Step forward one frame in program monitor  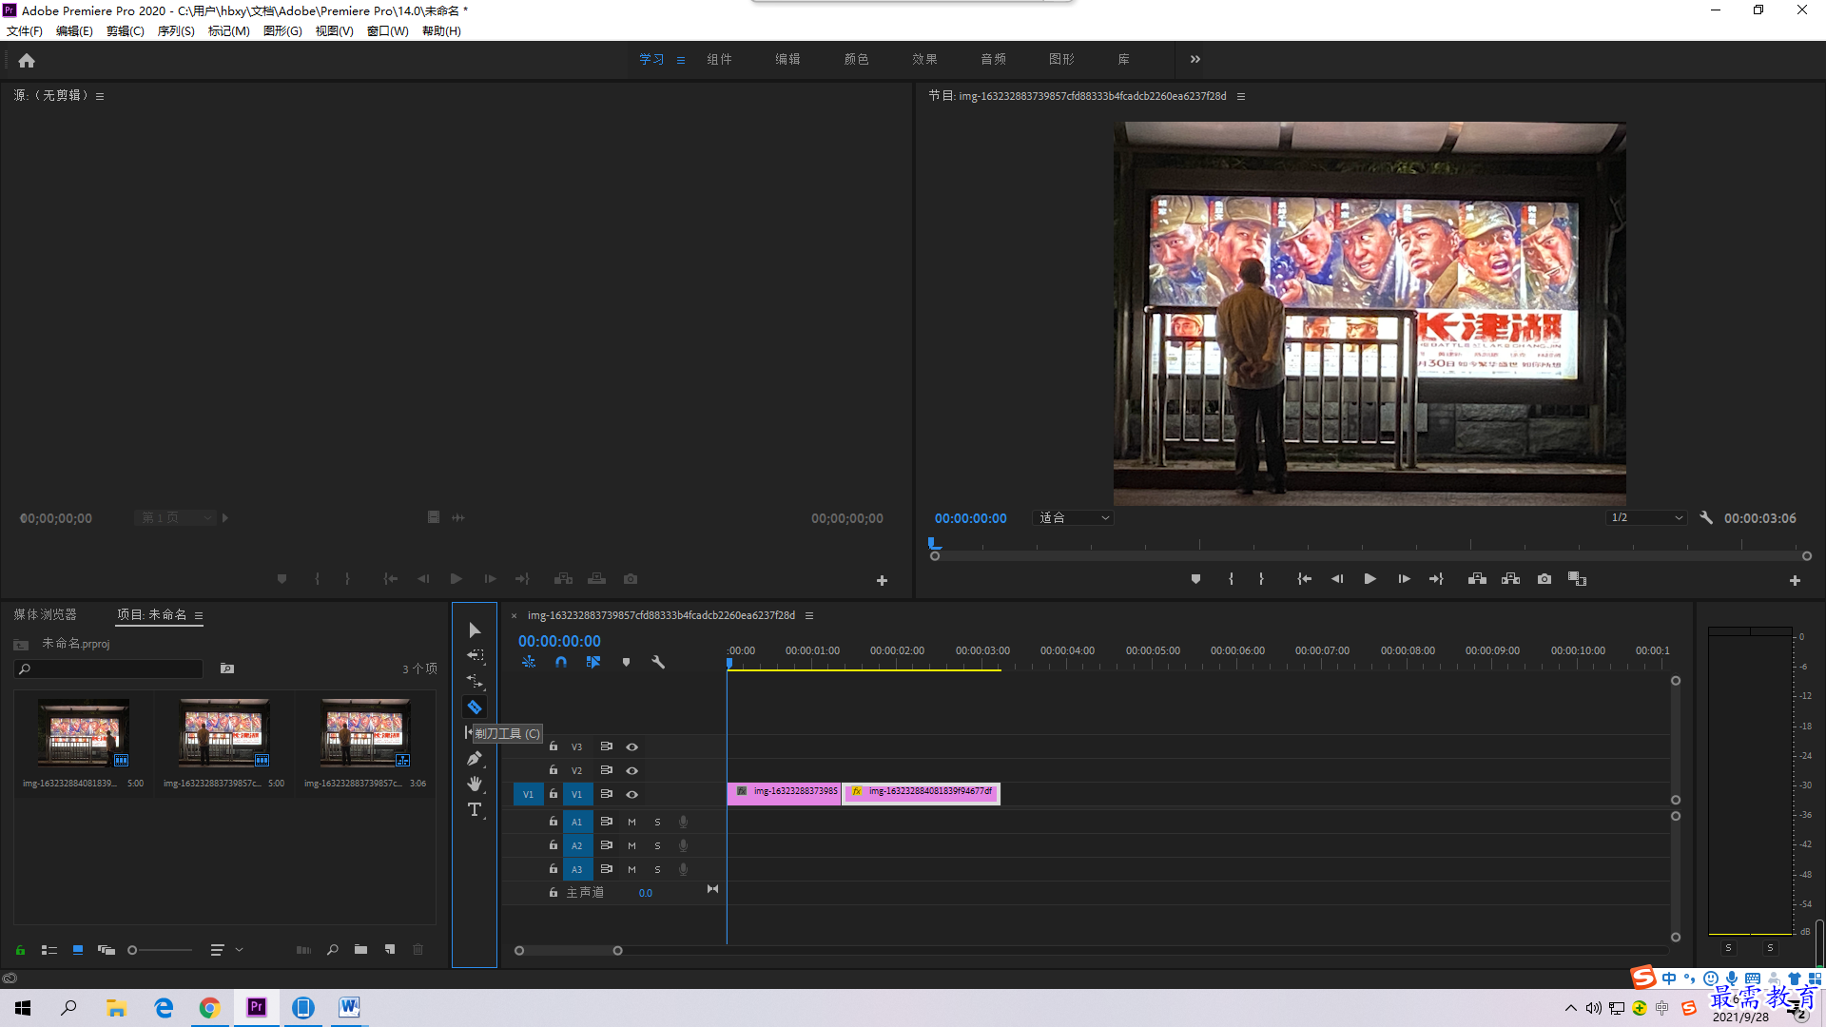point(1404,579)
